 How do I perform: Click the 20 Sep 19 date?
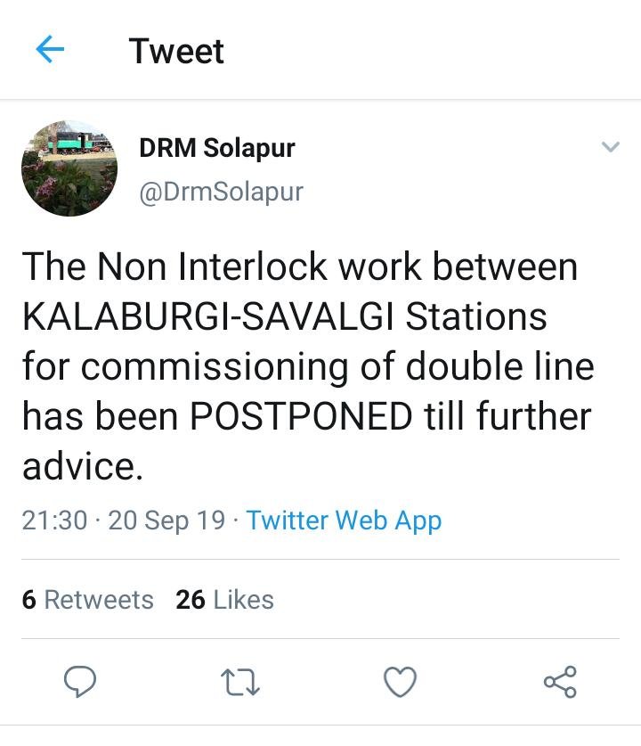166,520
